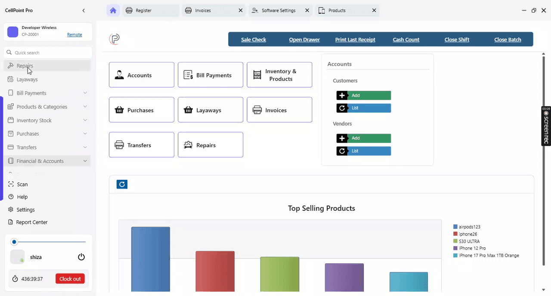
Task: Close the Software Settings tab
Action: [307, 10]
